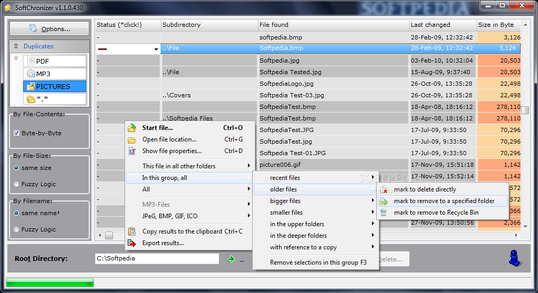Click the *.* all files folder icon
538x293 pixels.
tap(31, 99)
